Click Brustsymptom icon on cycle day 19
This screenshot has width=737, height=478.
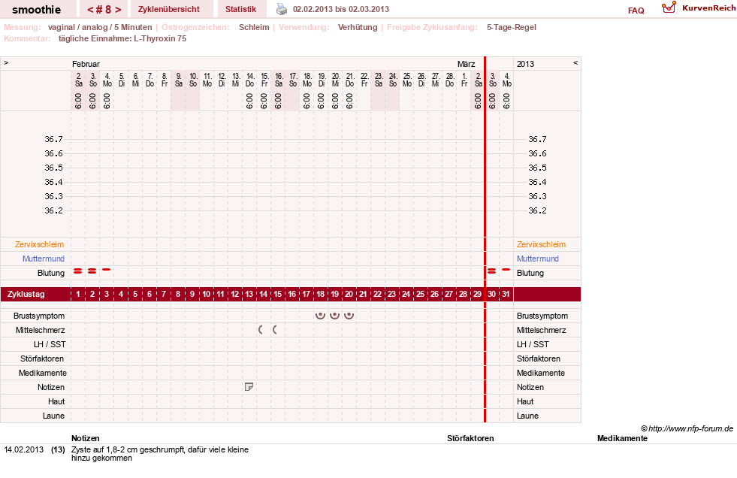[334, 316]
